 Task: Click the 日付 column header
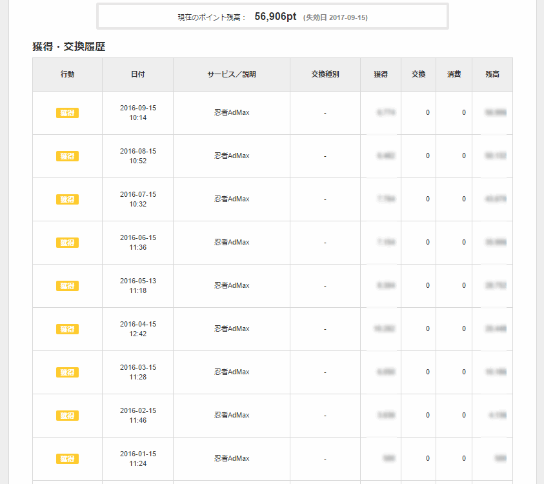tap(137, 74)
